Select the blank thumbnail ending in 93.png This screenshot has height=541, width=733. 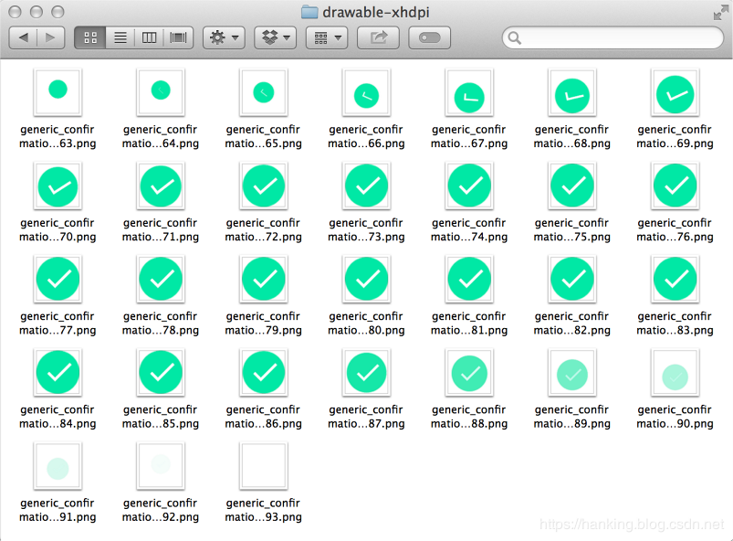tap(263, 466)
